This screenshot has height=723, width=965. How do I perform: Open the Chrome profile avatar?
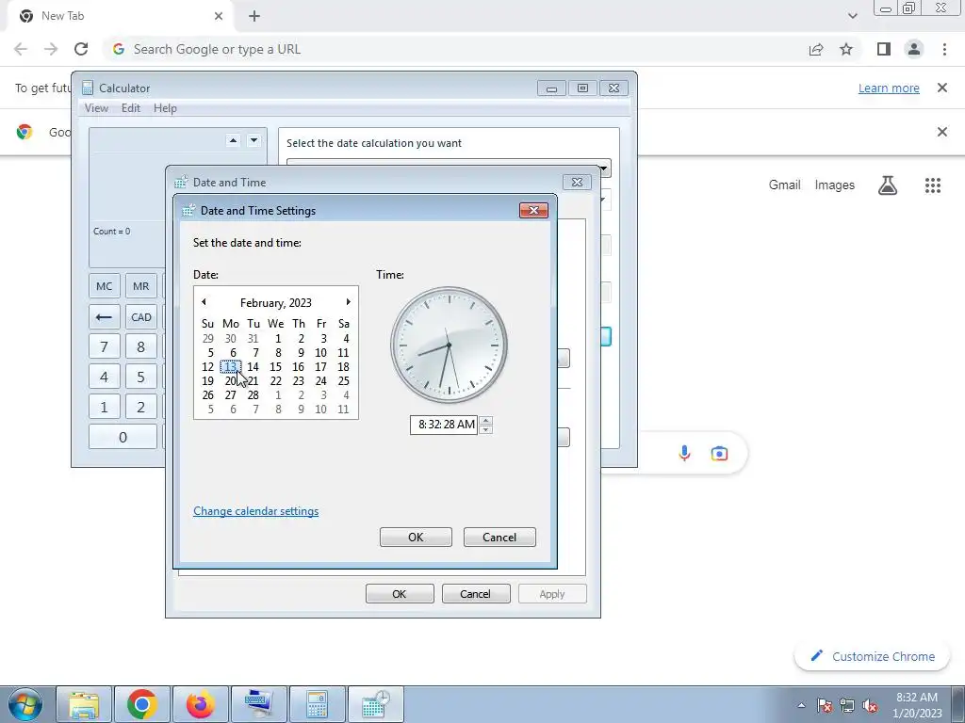click(914, 49)
